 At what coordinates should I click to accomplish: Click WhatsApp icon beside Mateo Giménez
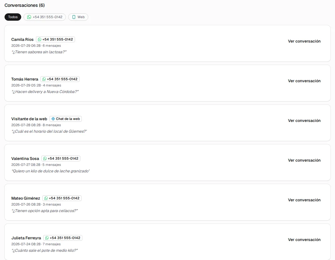tap(46, 198)
